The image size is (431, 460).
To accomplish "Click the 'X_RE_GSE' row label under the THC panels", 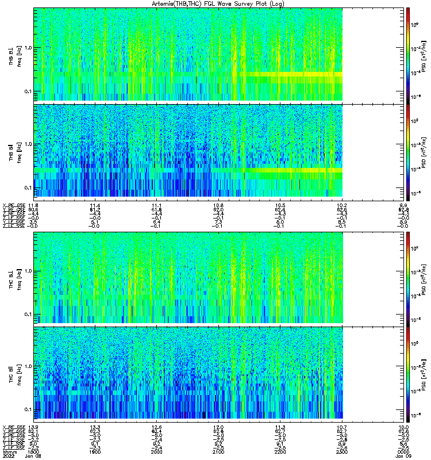I will (14, 427).
